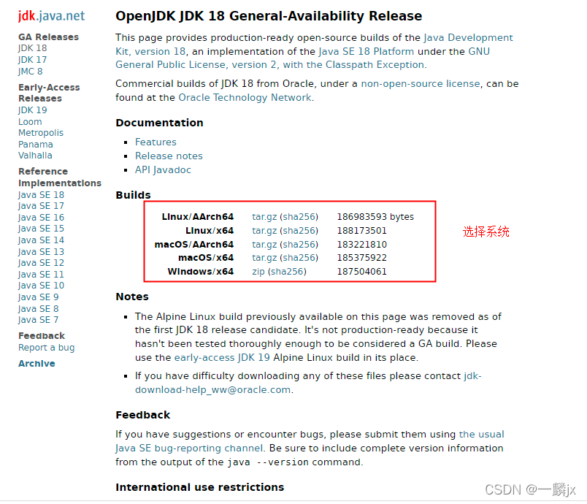
Task: Download the macOS/AArch64 tar.gz build
Action: pos(264,245)
